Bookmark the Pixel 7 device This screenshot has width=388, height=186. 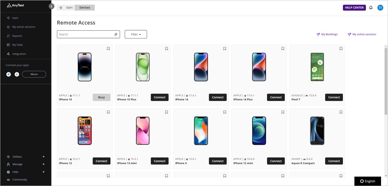[341, 49]
